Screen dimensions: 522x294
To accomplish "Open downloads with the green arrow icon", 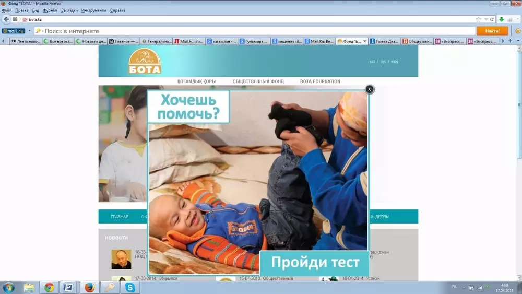I will [x=502, y=19].
